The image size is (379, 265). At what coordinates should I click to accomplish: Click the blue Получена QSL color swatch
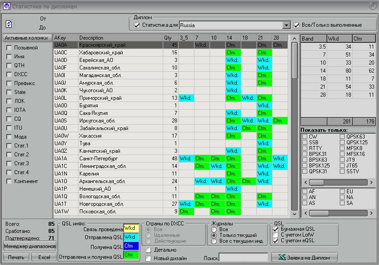[131, 246]
